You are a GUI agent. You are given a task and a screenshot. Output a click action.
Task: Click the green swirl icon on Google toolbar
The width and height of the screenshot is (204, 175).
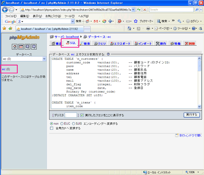tap(104, 21)
